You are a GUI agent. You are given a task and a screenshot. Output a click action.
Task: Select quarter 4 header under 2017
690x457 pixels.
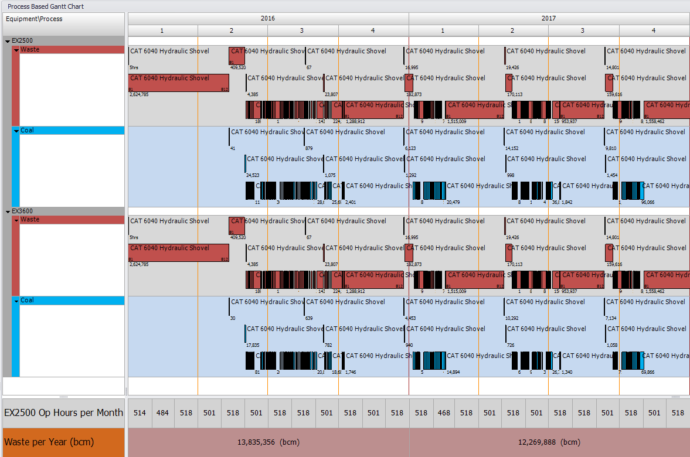click(654, 31)
